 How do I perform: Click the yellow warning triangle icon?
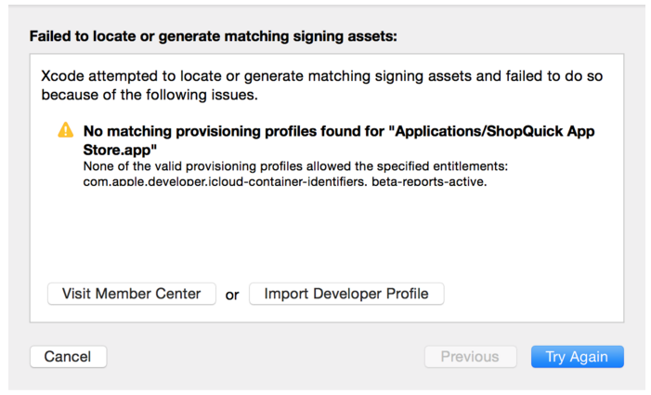click(x=66, y=130)
